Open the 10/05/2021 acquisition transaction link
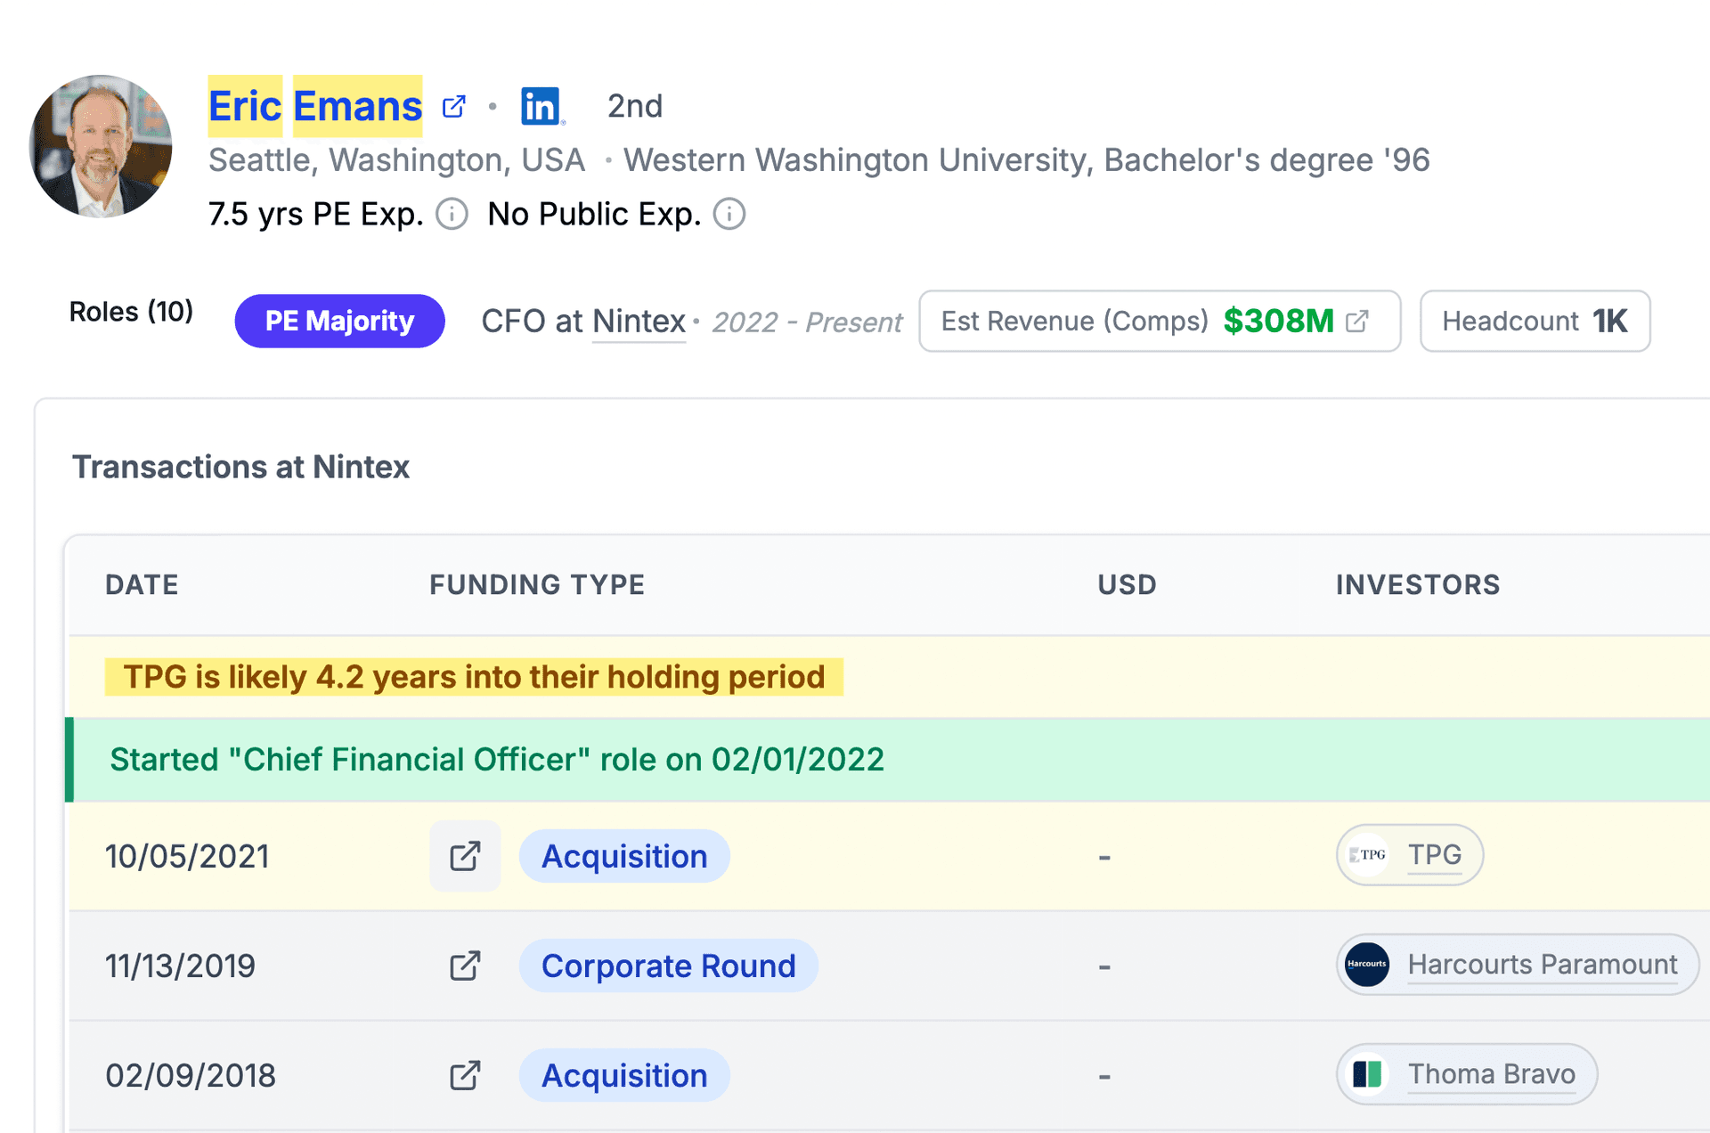 pyautogui.click(x=464, y=855)
